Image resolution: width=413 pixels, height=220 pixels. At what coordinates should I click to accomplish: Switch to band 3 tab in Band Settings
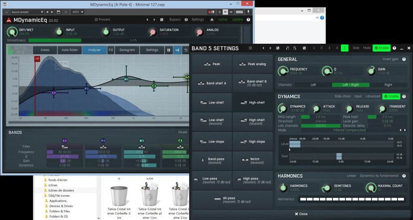[329, 48]
